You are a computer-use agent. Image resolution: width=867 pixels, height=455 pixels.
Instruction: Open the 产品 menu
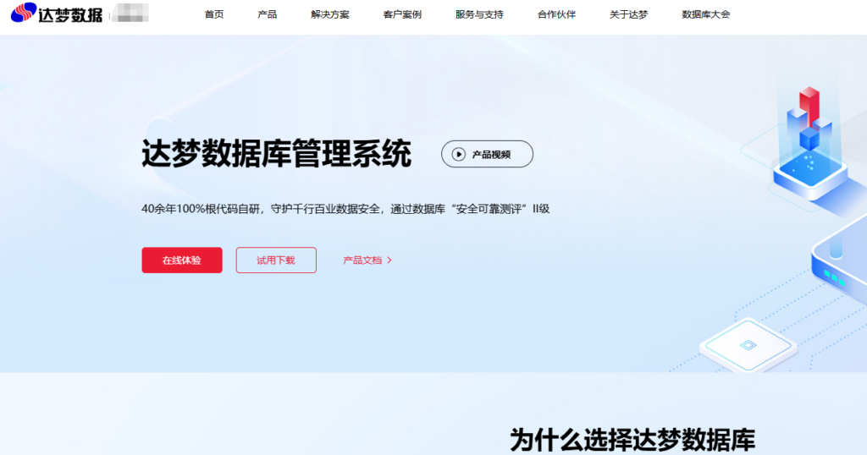pos(267,14)
